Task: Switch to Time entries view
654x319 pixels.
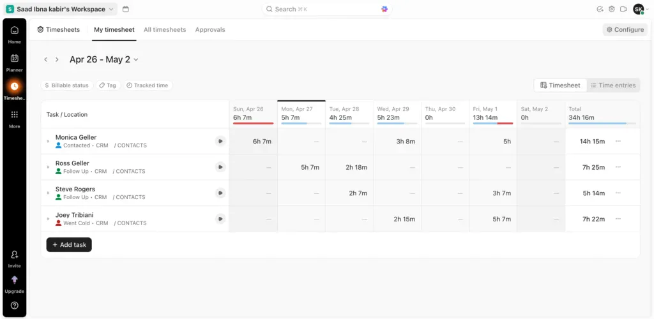Action: [613, 85]
